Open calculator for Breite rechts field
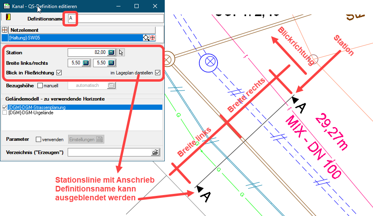The width and height of the screenshot is (373, 216). (x=112, y=63)
